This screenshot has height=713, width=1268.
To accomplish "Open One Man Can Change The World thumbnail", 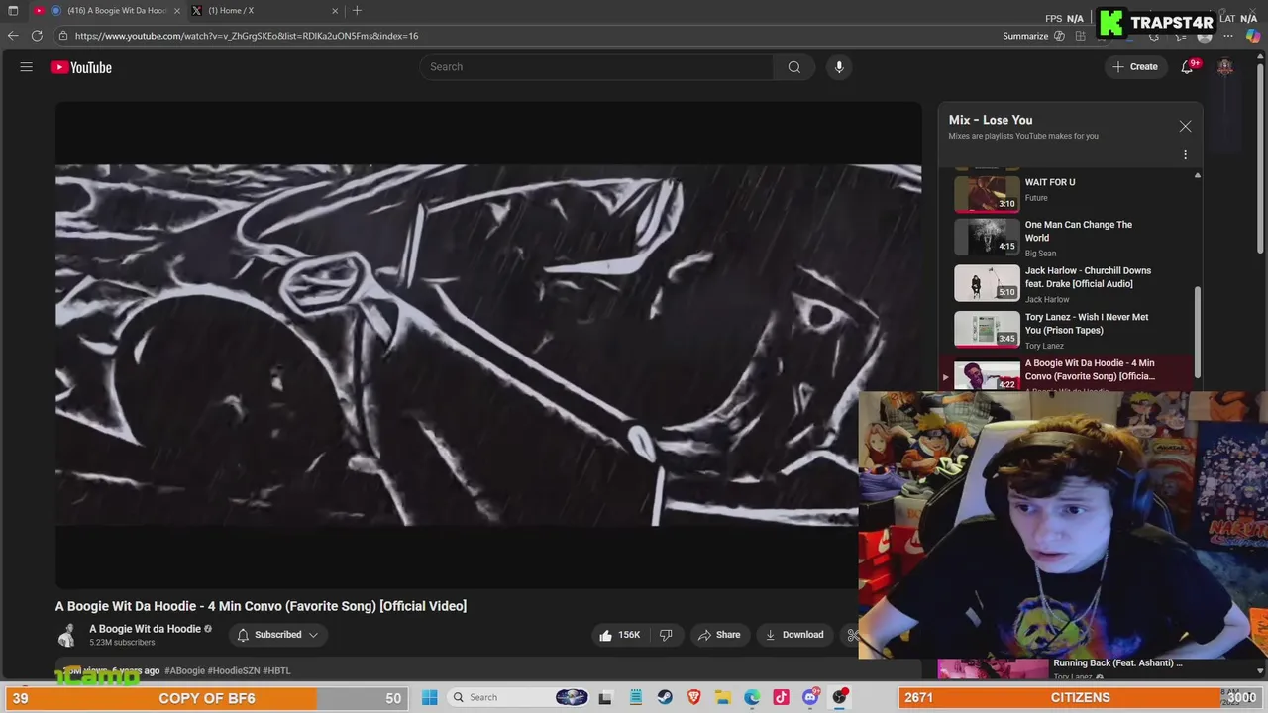I will 987,238.
